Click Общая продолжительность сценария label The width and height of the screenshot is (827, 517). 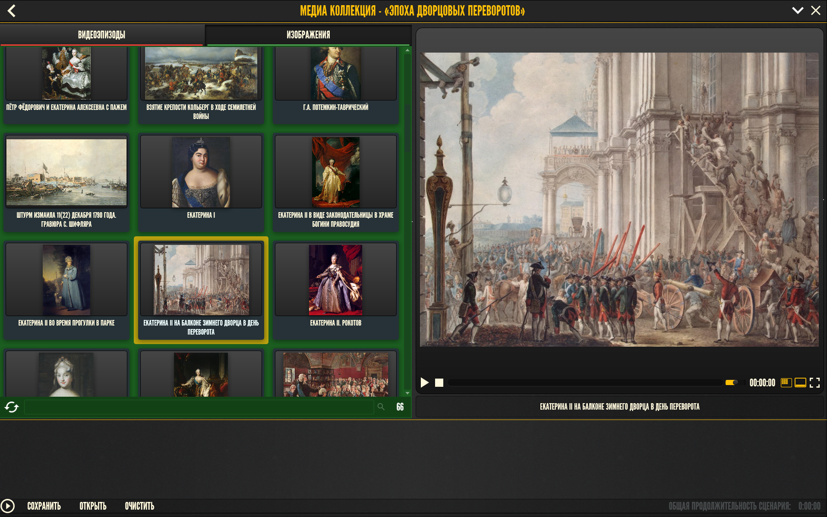(729, 506)
